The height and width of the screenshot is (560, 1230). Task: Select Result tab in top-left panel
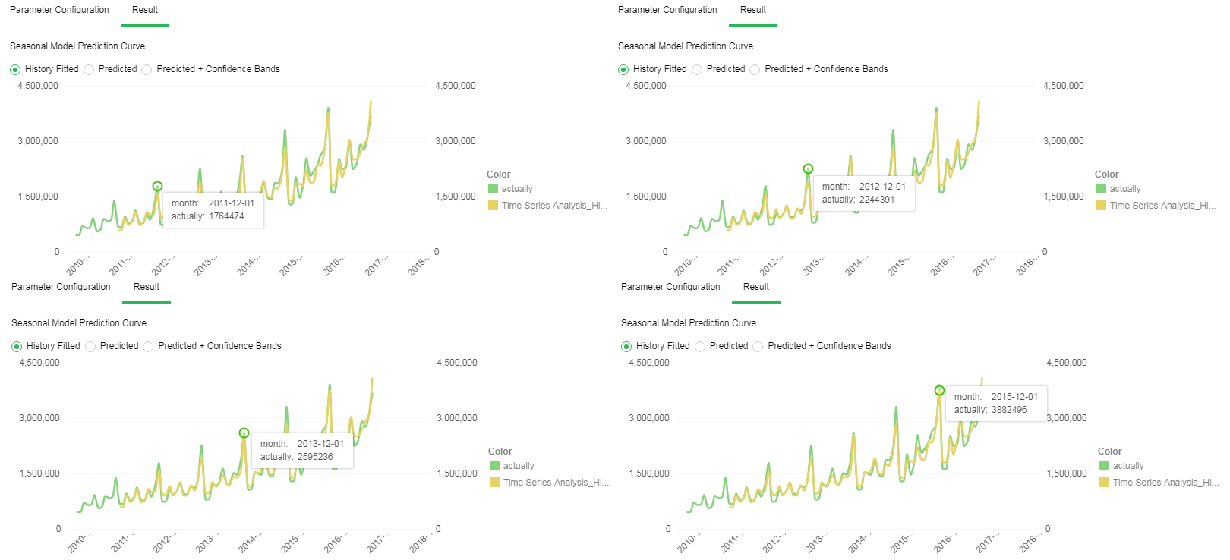(x=145, y=10)
